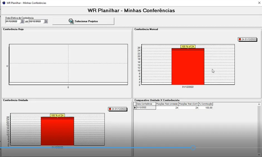Open the start date calendar picker

click(x=22, y=21)
